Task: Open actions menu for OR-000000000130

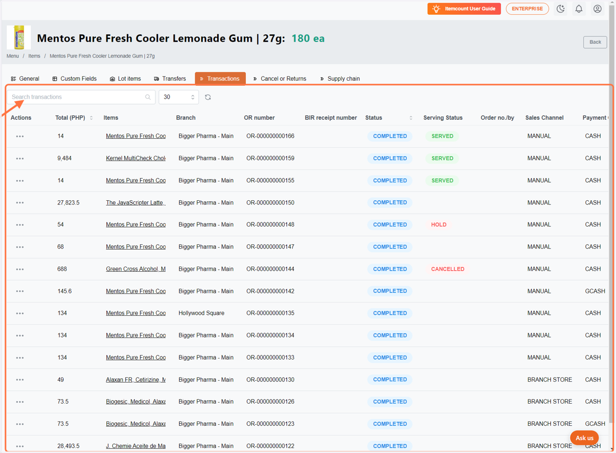Action: click(20, 380)
